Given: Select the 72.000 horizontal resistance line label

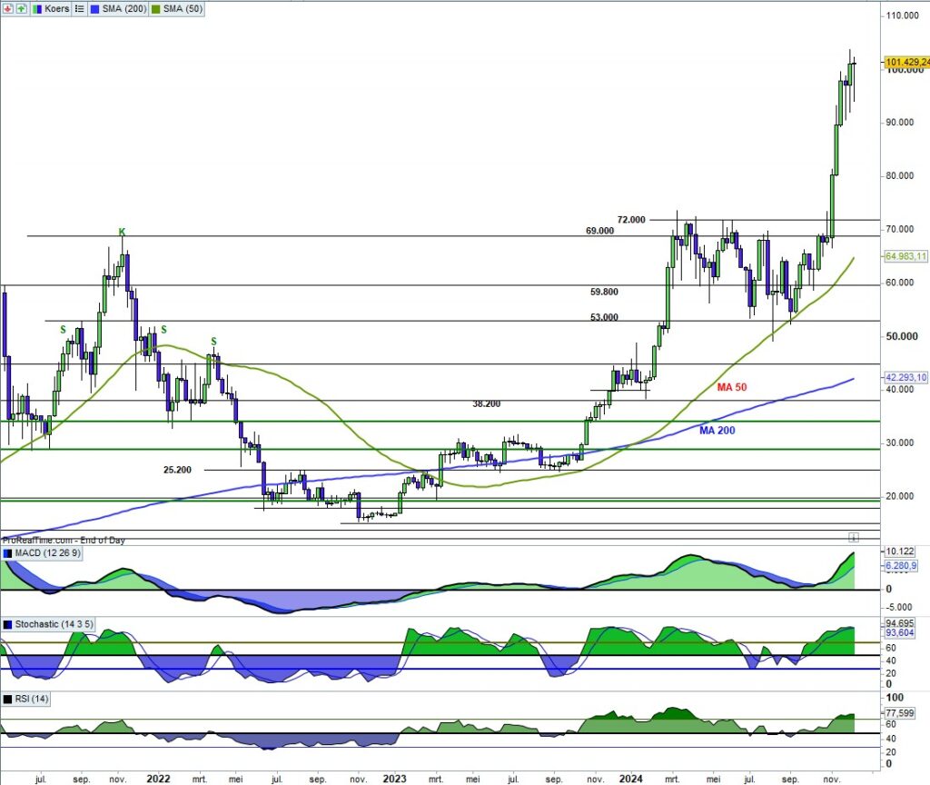Looking at the screenshot, I should (631, 220).
